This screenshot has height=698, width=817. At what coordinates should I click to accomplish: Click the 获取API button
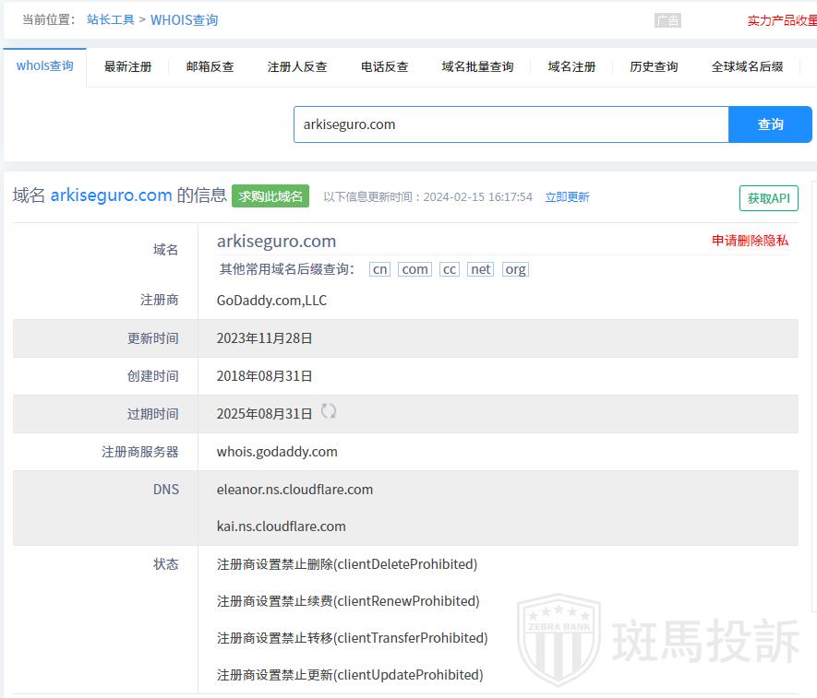(768, 198)
